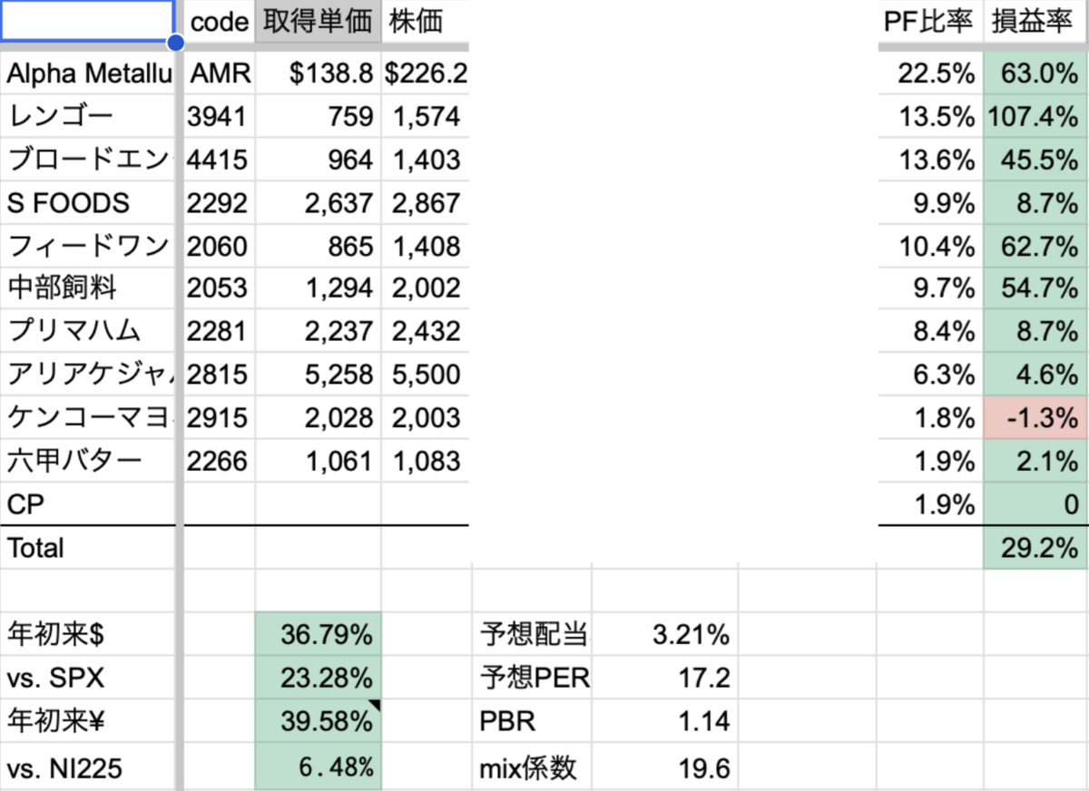Image resolution: width=1089 pixels, height=791 pixels.
Task: Select the 36.79% year-to-date cell
Action: (x=318, y=635)
